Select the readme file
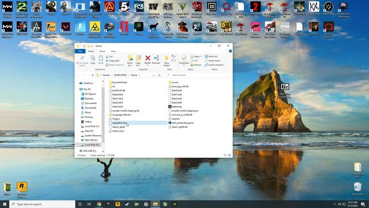The width and height of the screenshot is (369, 208). click(x=174, y=119)
